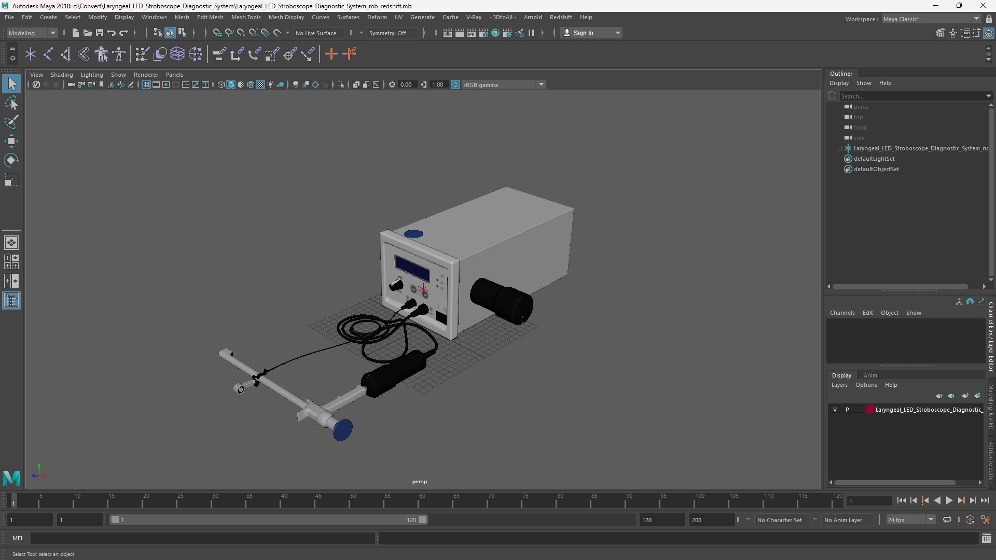The image size is (996, 560).
Task: Click the playback range slider bar
Action: [x=269, y=520]
